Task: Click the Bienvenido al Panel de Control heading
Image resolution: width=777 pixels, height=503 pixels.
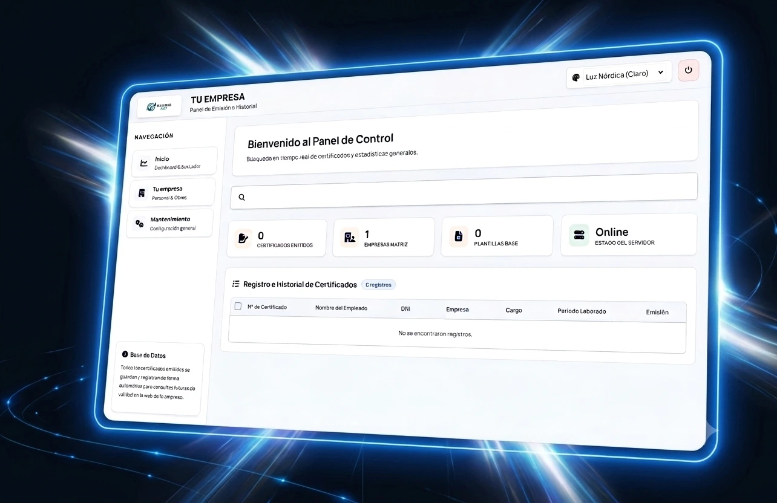Action: (x=321, y=141)
